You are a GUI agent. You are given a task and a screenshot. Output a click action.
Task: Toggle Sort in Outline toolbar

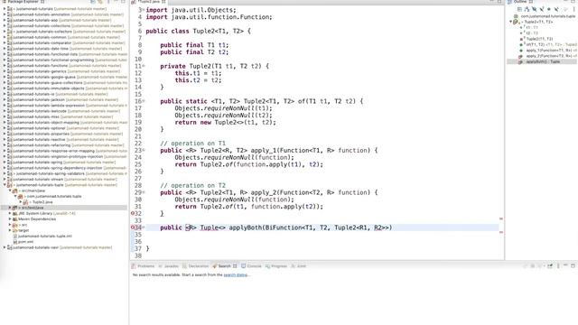point(527,9)
